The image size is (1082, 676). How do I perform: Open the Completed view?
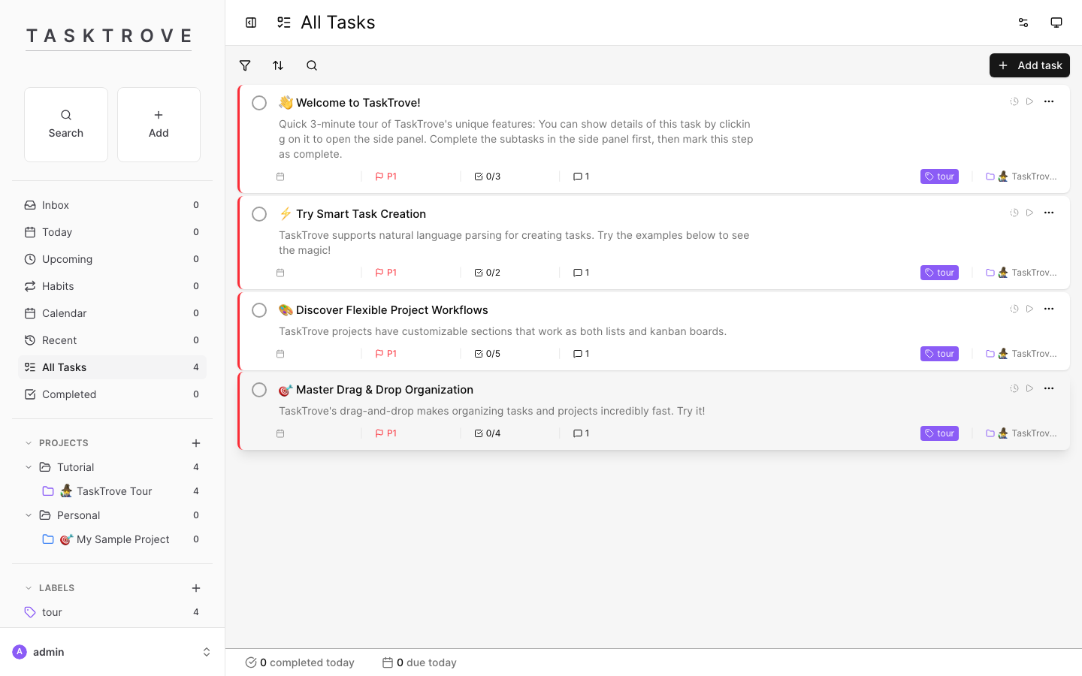coord(112,394)
